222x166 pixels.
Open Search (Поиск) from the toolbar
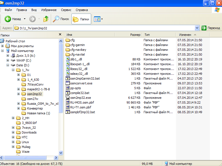pos(61,19)
